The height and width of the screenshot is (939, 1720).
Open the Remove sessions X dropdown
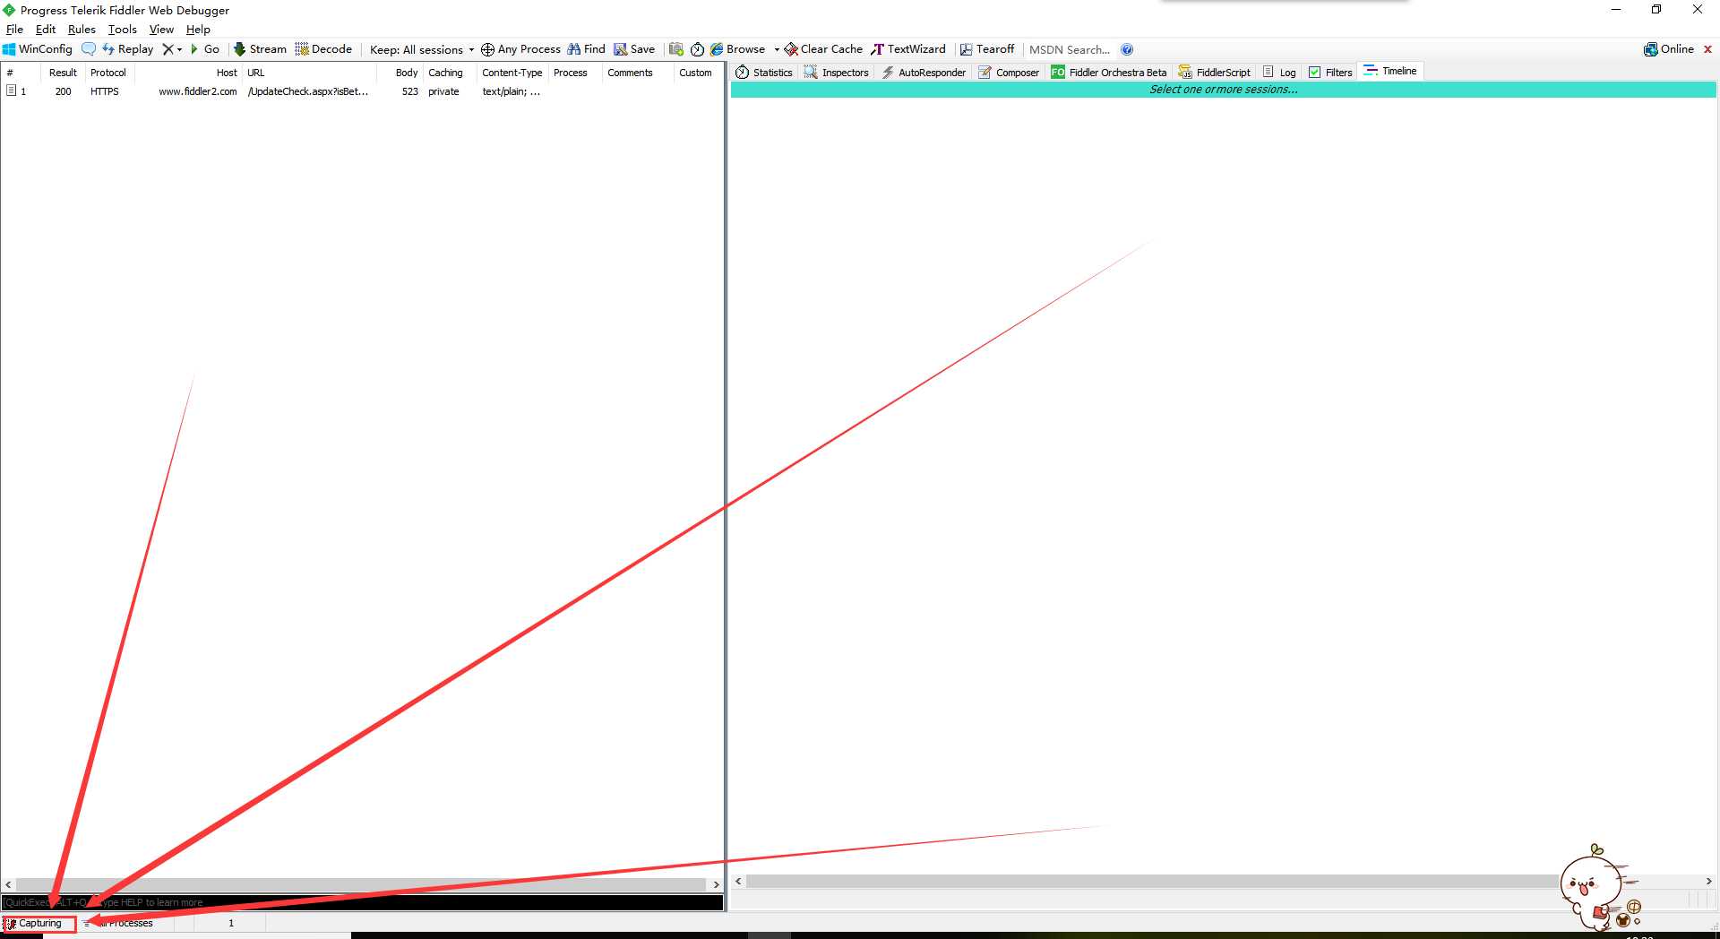coord(172,49)
